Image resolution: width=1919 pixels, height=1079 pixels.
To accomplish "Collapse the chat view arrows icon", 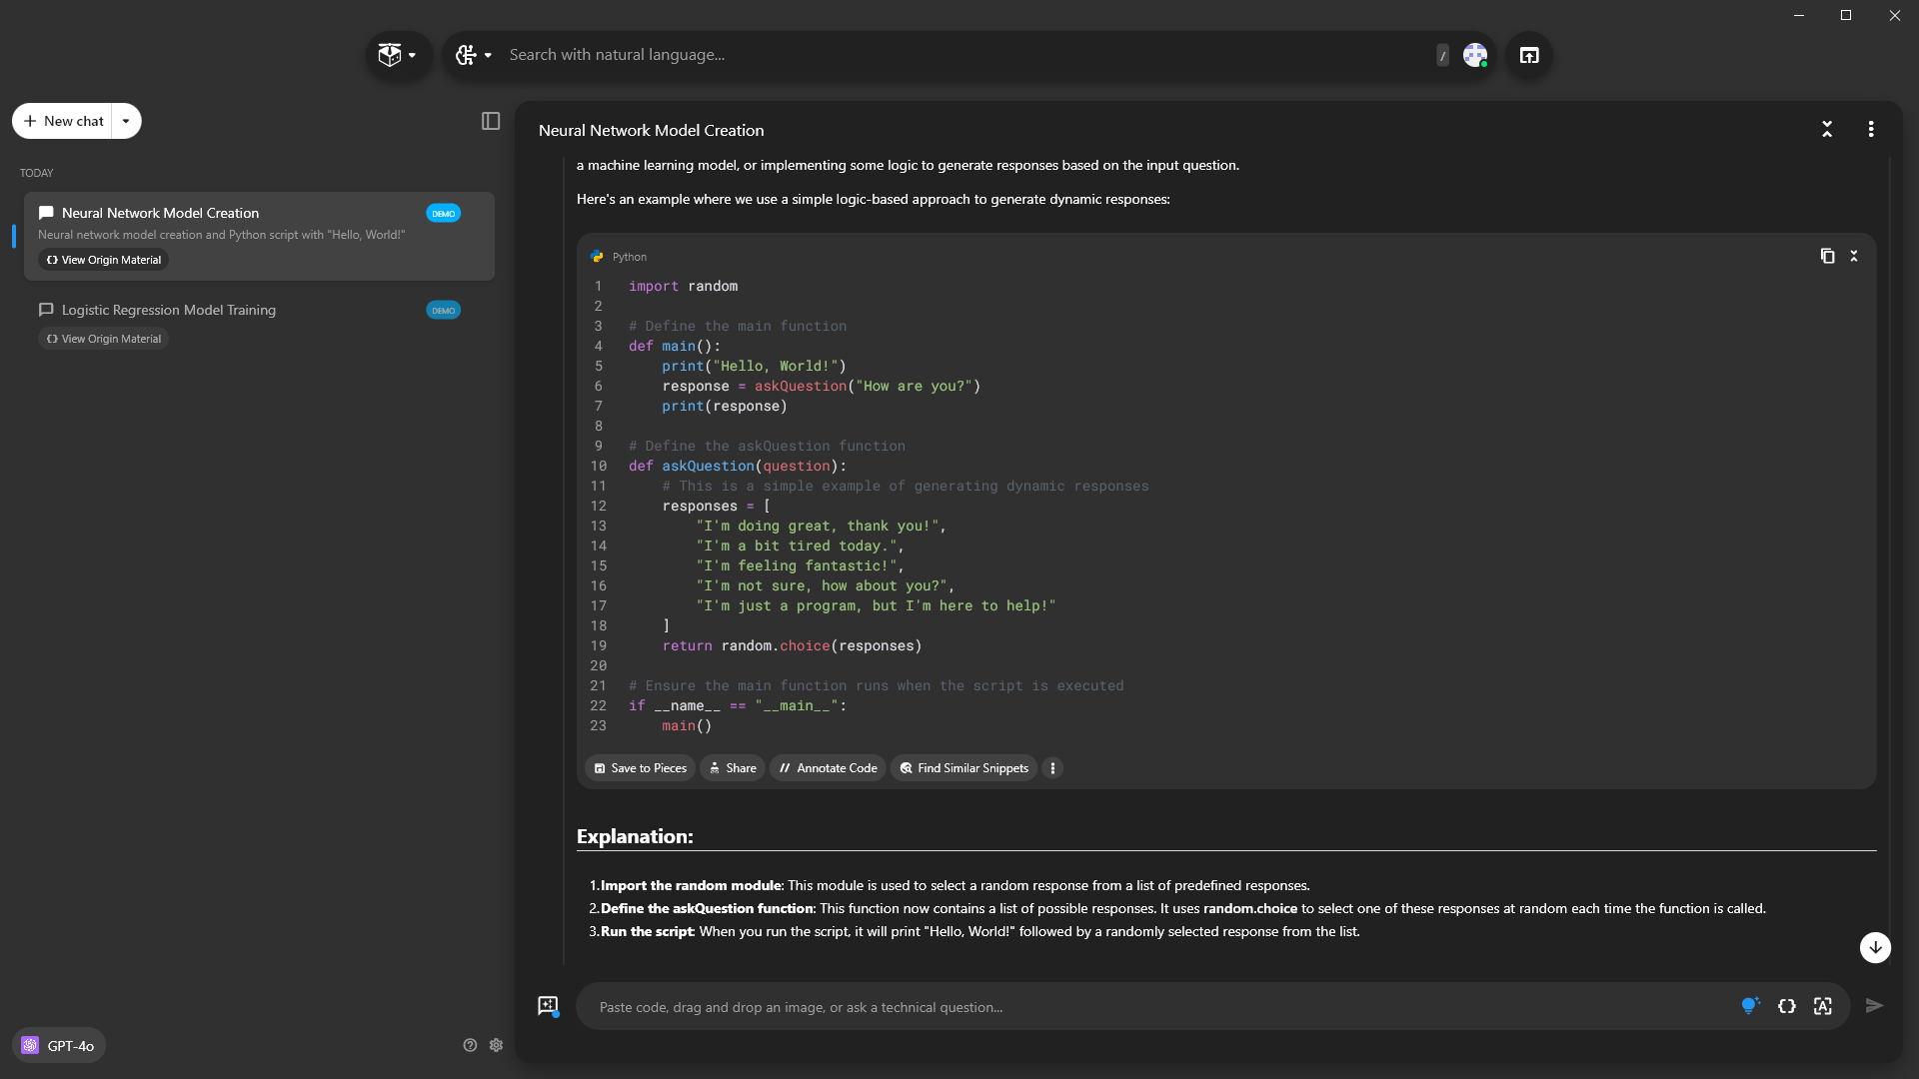I will click(x=1827, y=129).
